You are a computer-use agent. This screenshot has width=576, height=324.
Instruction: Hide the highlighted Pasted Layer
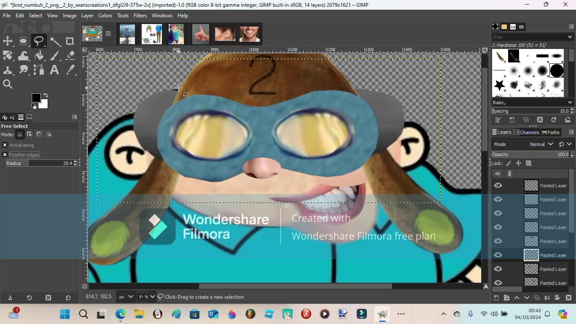point(498,255)
